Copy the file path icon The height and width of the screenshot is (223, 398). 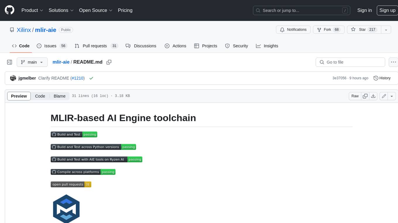109,62
